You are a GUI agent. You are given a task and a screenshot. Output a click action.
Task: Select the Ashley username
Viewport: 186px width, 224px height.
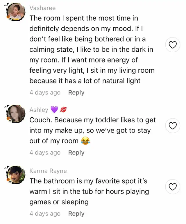[39, 110]
